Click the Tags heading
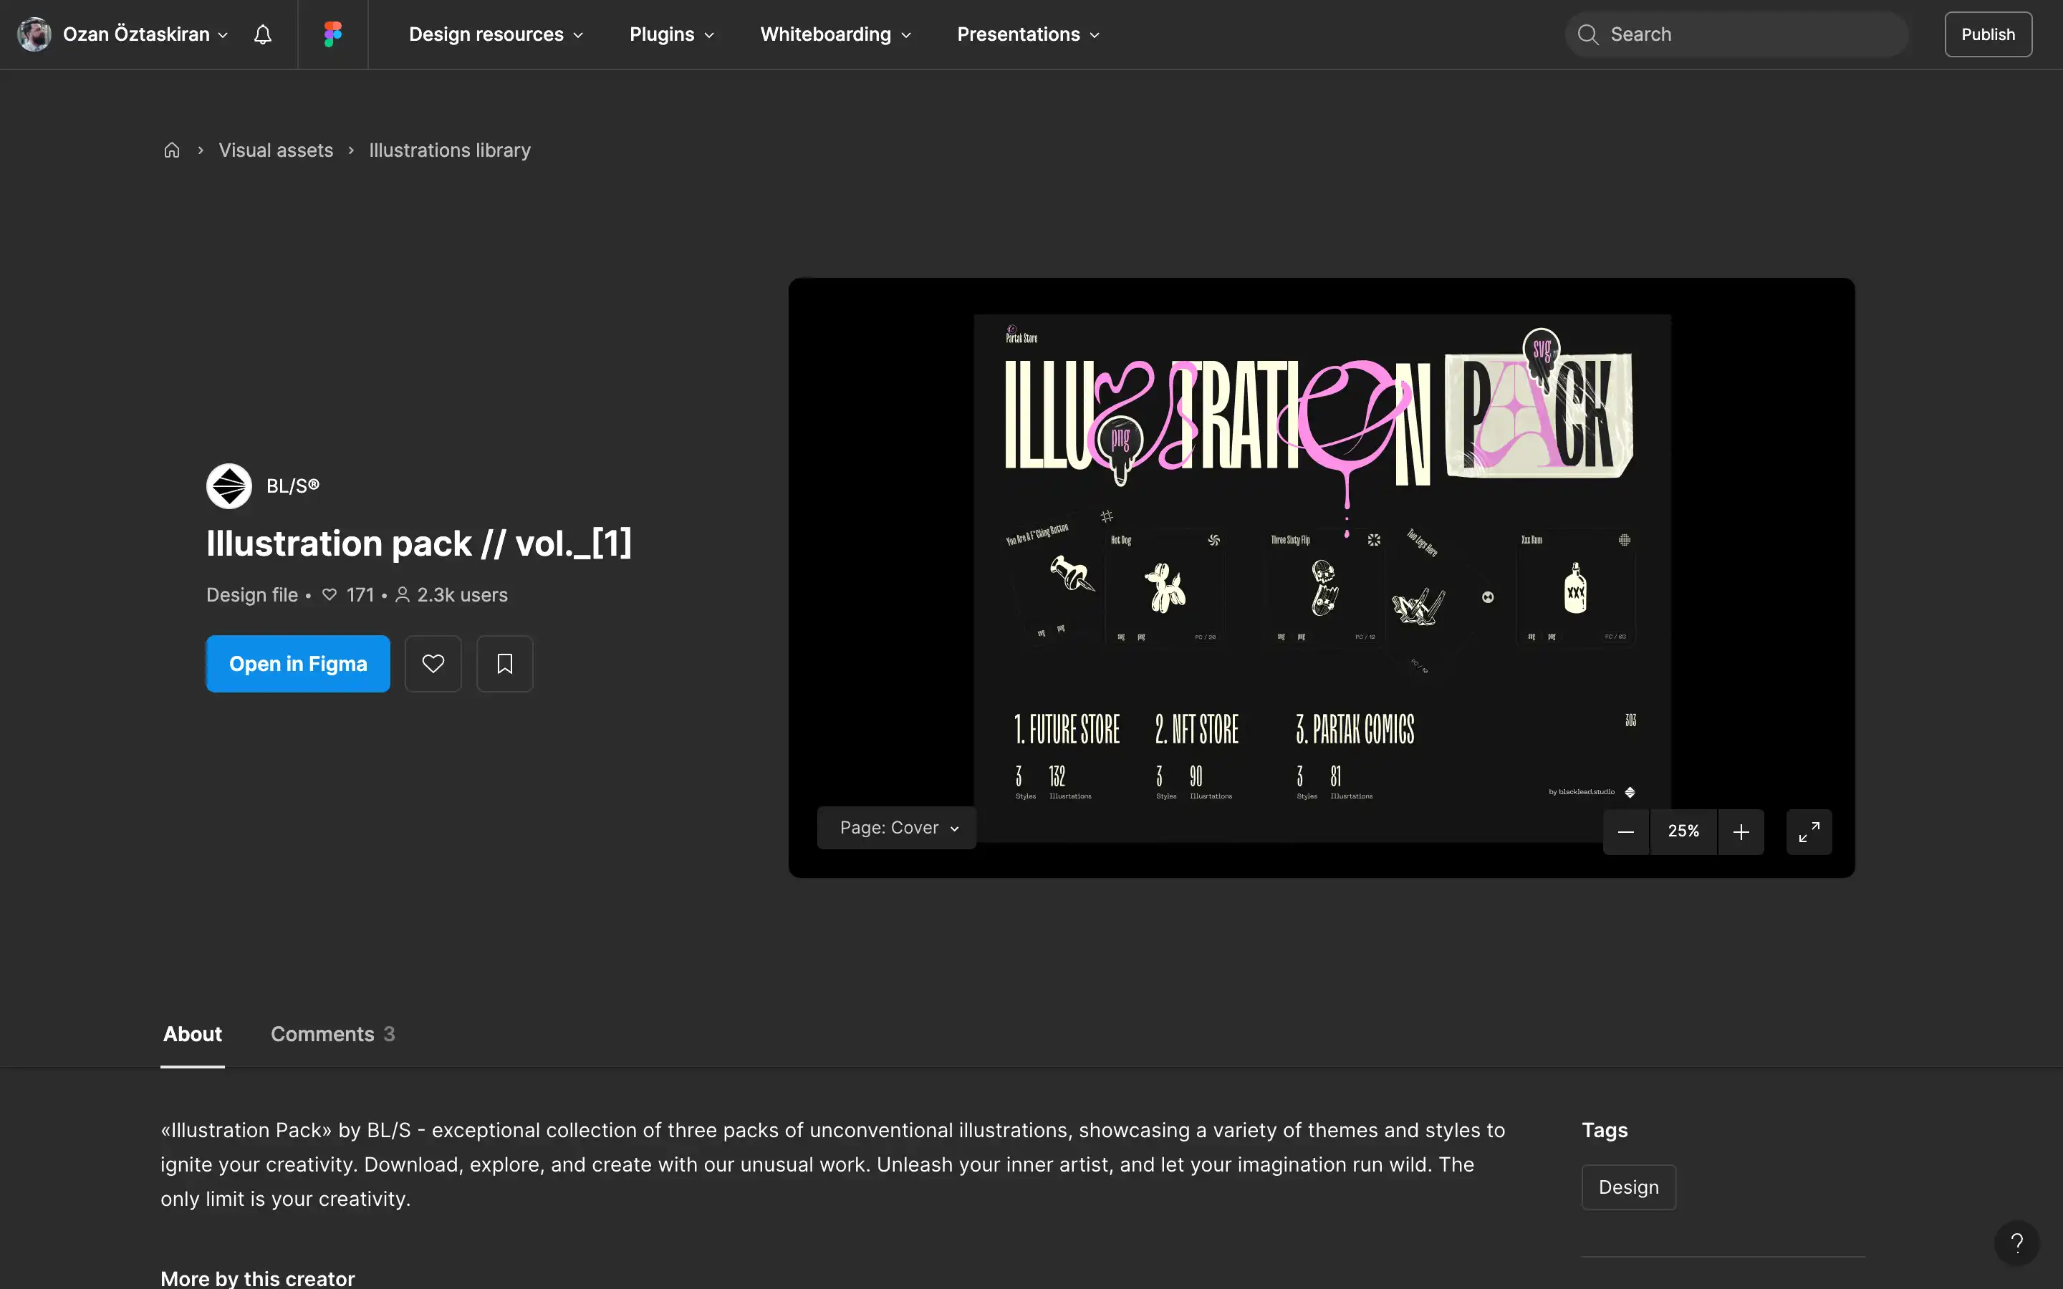The width and height of the screenshot is (2063, 1289). 1605,1131
